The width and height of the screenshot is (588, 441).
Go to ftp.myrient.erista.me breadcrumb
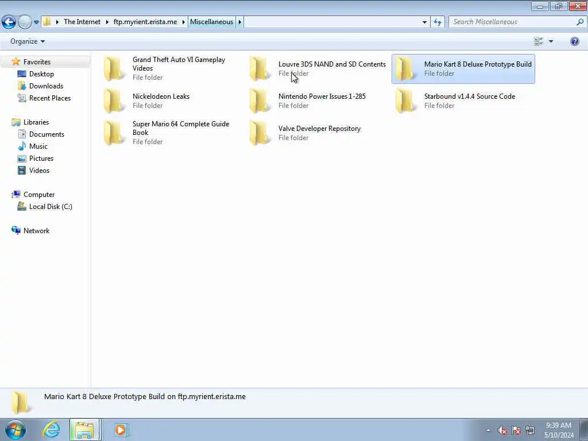[145, 22]
